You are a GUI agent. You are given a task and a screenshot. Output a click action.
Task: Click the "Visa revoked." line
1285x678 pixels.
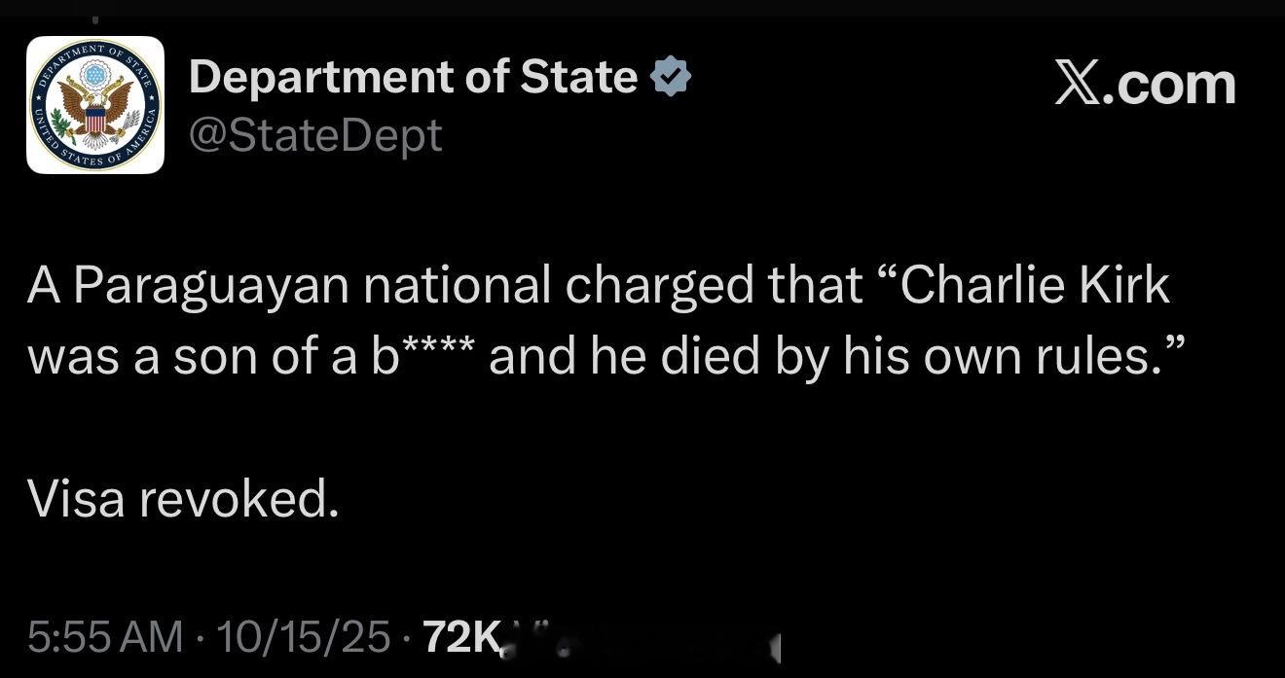(x=184, y=499)
